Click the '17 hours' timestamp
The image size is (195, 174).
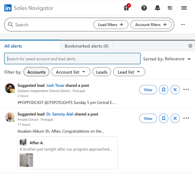point(24,125)
